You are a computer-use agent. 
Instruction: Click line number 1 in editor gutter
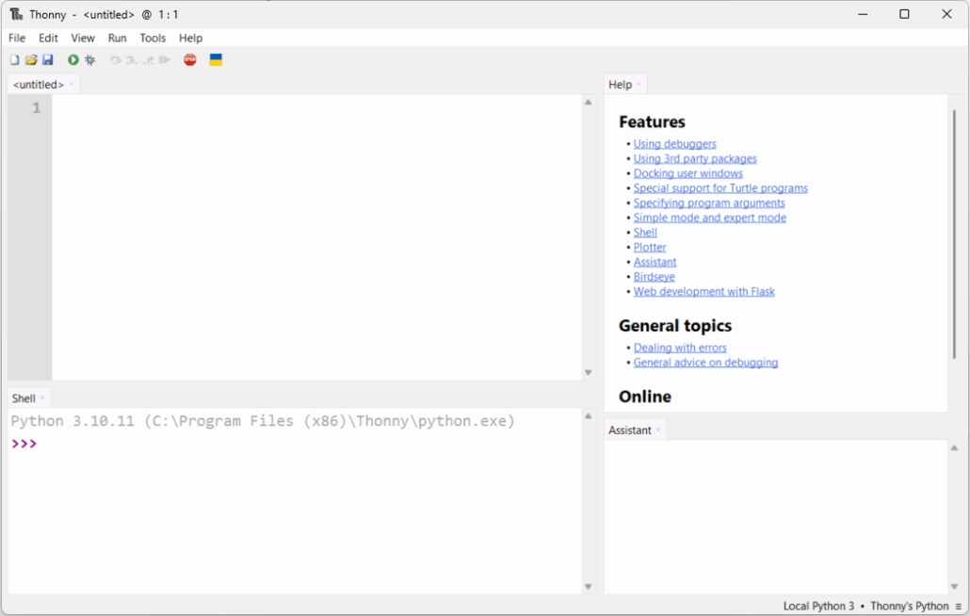pyautogui.click(x=37, y=108)
